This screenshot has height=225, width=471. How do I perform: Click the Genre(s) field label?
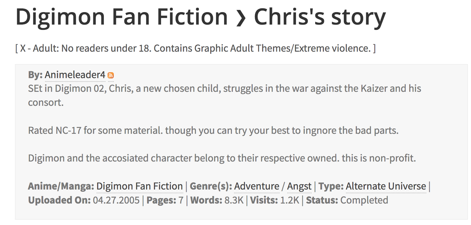(x=211, y=186)
